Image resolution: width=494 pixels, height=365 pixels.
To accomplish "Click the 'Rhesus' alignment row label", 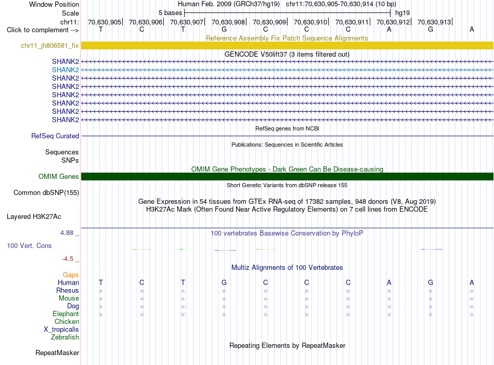I will pyautogui.click(x=68, y=290).
